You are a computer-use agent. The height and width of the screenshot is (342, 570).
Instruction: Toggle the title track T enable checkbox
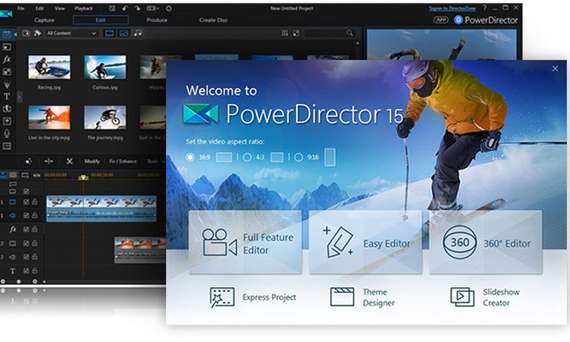click(26, 271)
